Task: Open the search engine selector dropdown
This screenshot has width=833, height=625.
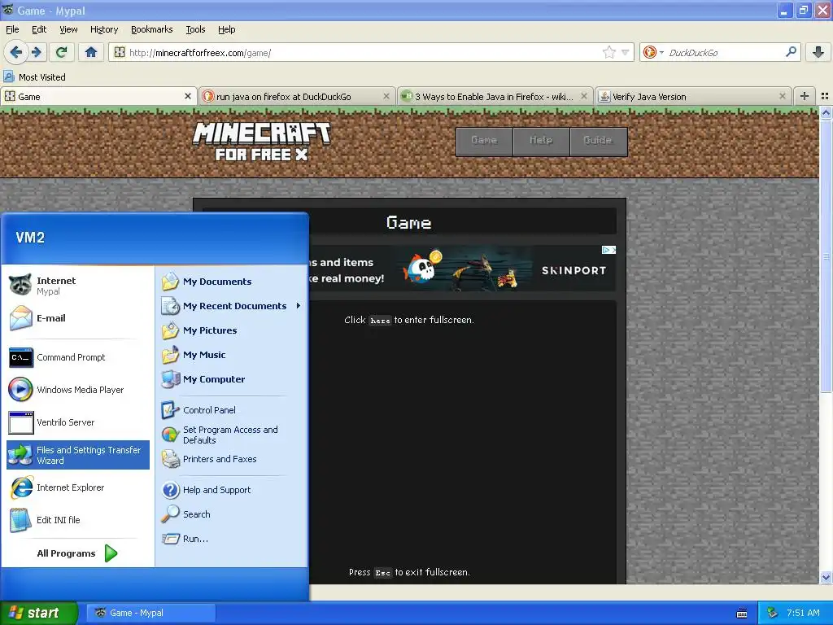Action: 653,52
